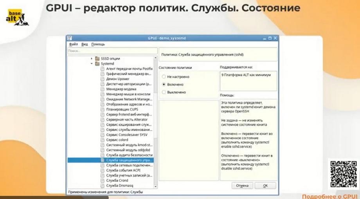Click the SSSD опции folder icon
The image size is (360, 199).
pos(97,59)
